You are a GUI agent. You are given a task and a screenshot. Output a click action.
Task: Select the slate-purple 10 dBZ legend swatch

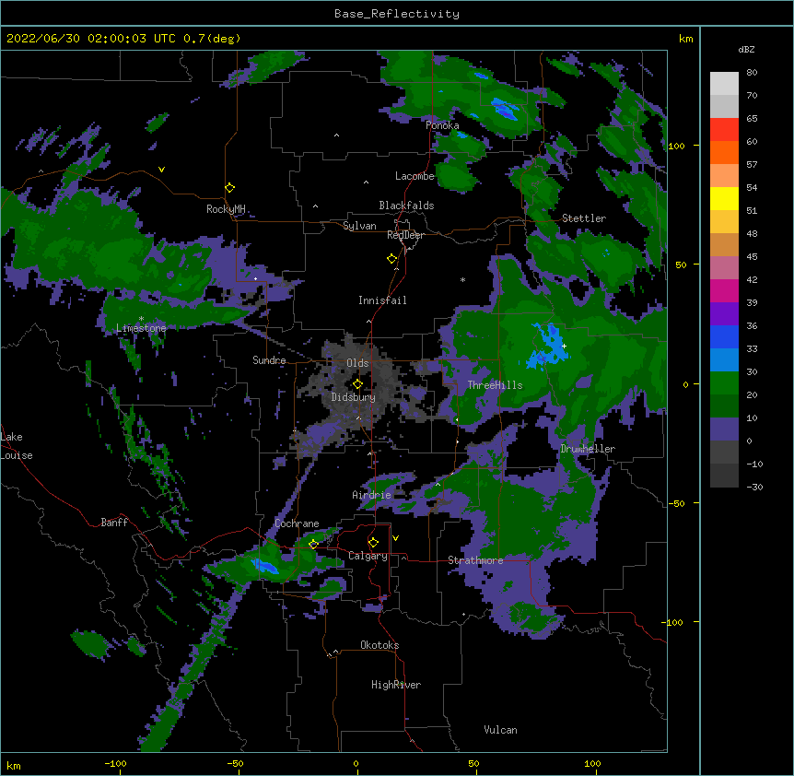coord(724,429)
